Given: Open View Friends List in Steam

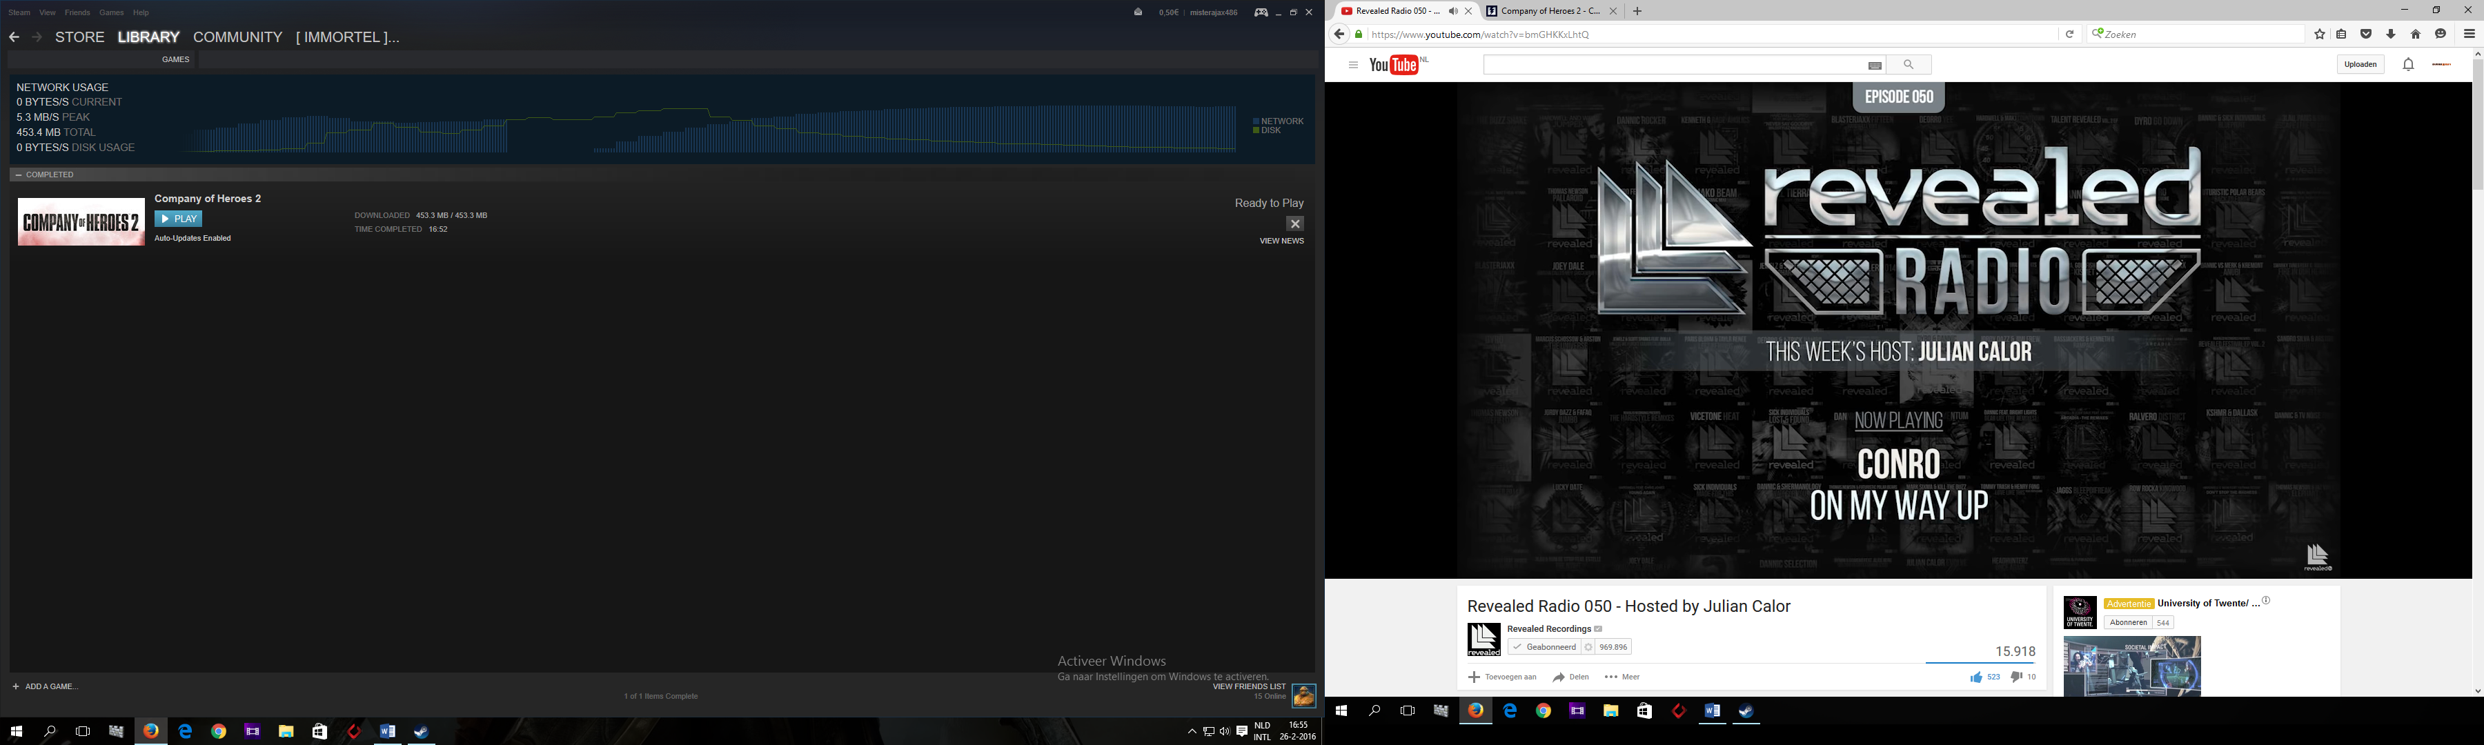Looking at the screenshot, I should pyautogui.click(x=1249, y=687).
